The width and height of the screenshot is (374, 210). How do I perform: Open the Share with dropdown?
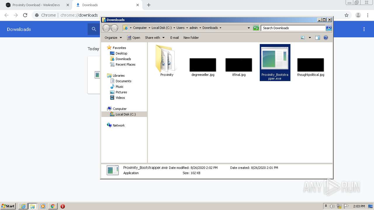point(155,38)
